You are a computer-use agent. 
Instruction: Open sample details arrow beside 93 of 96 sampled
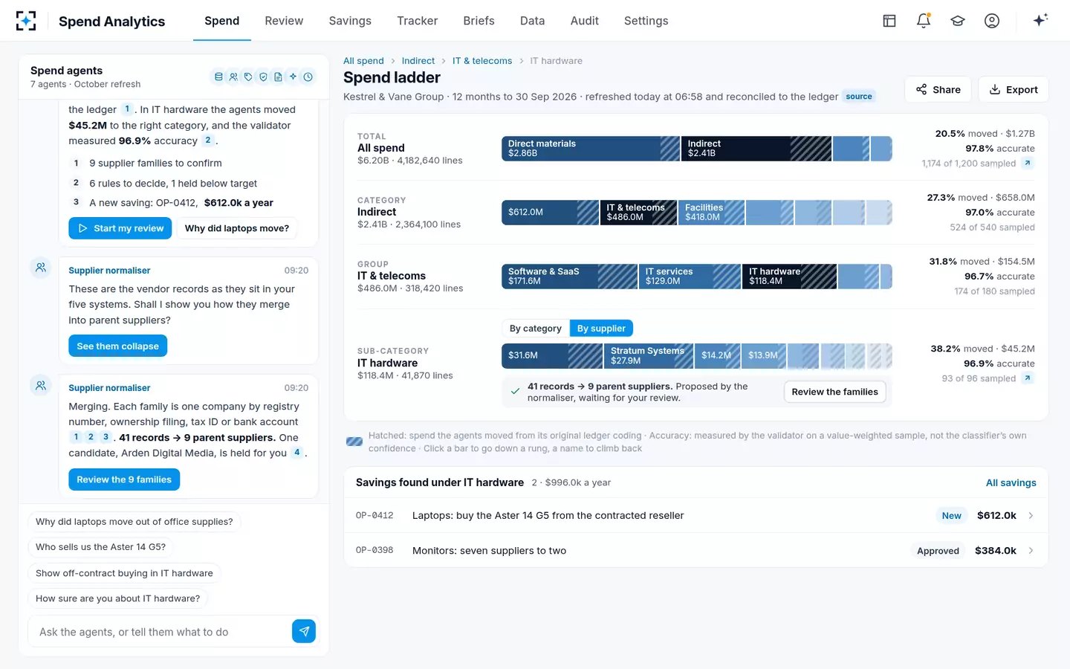click(x=1028, y=378)
